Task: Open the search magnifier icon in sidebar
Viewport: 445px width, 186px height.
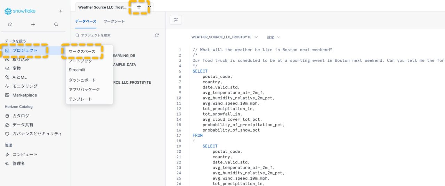Action: 56,25
